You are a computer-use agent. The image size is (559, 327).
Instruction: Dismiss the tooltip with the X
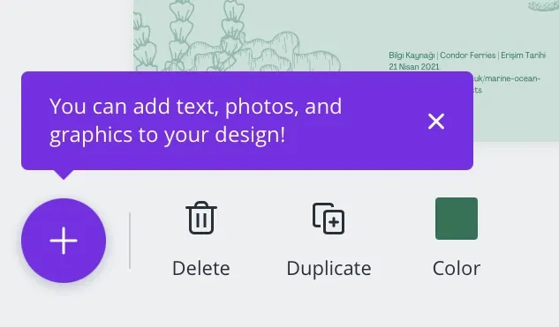(436, 122)
